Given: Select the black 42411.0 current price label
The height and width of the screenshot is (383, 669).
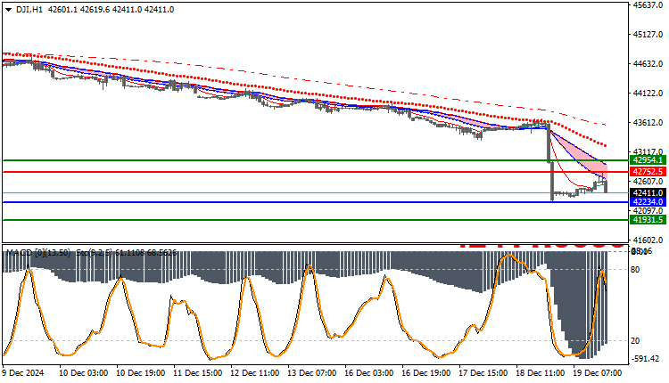Looking at the screenshot, I should point(648,193).
